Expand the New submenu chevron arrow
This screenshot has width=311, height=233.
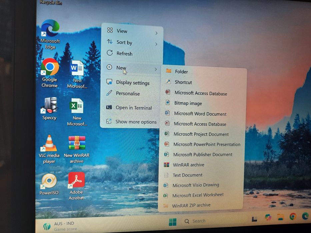pos(156,69)
